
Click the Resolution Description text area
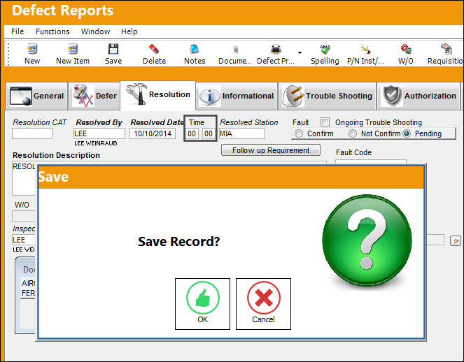click(24, 178)
